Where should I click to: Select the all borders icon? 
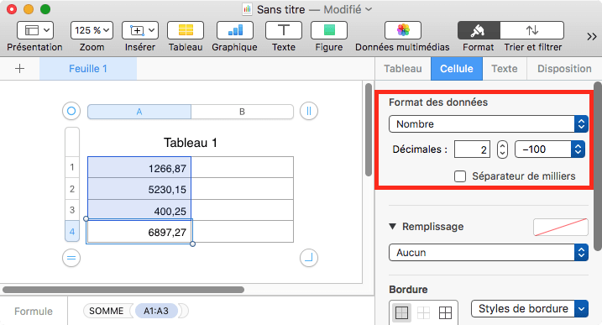(445, 312)
